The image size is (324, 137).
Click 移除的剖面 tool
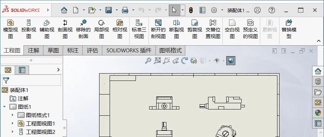(x=83, y=29)
